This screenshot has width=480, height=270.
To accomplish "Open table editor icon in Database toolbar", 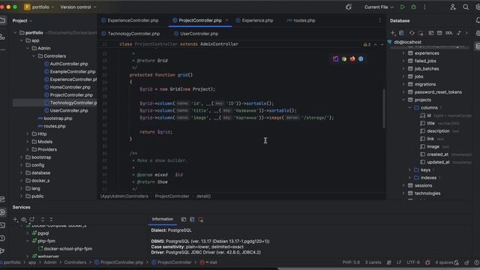I will coord(439,33).
